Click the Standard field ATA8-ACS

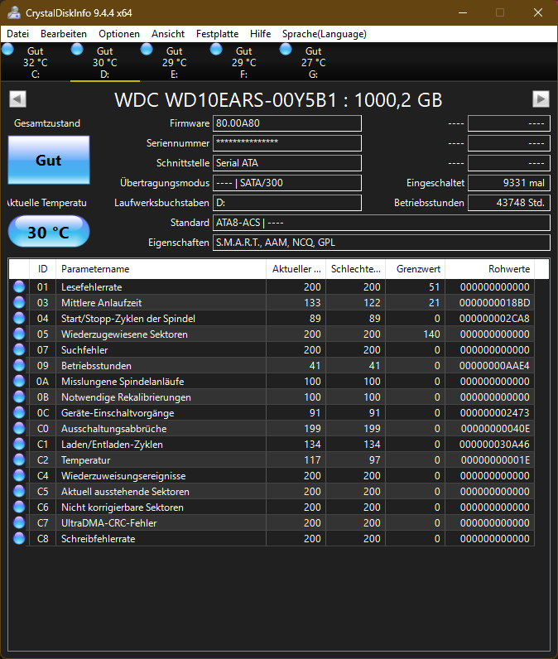click(x=382, y=223)
